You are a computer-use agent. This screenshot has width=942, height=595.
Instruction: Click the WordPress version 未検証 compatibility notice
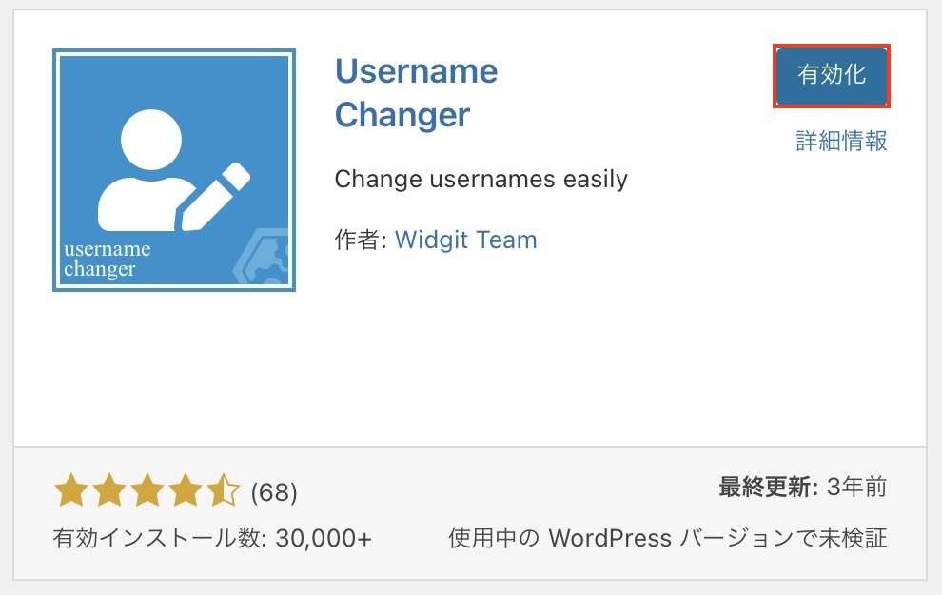tap(667, 538)
